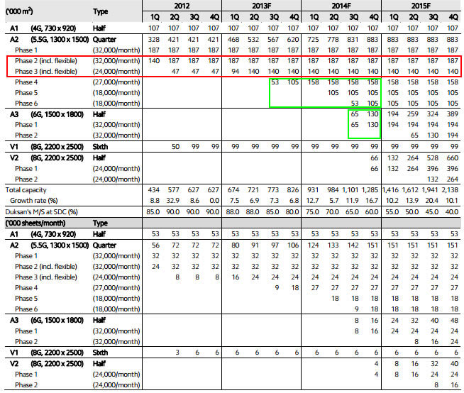Select A3 row value 324
The image size is (464, 393).
[433, 114]
